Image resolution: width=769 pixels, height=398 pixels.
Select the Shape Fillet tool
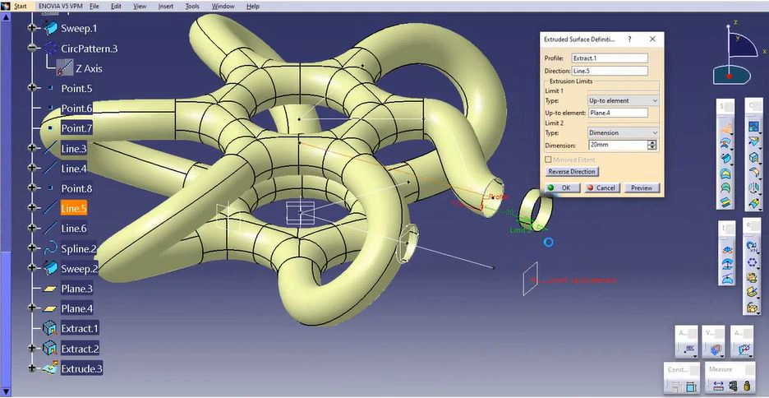pyautogui.click(x=753, y=173)
